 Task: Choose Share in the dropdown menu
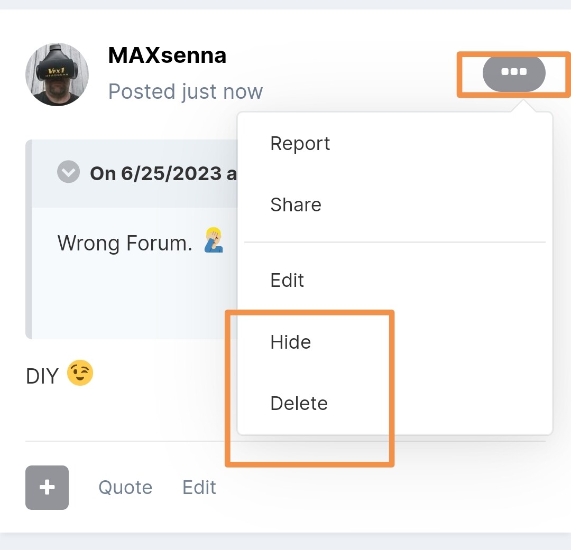click(296, 204)
